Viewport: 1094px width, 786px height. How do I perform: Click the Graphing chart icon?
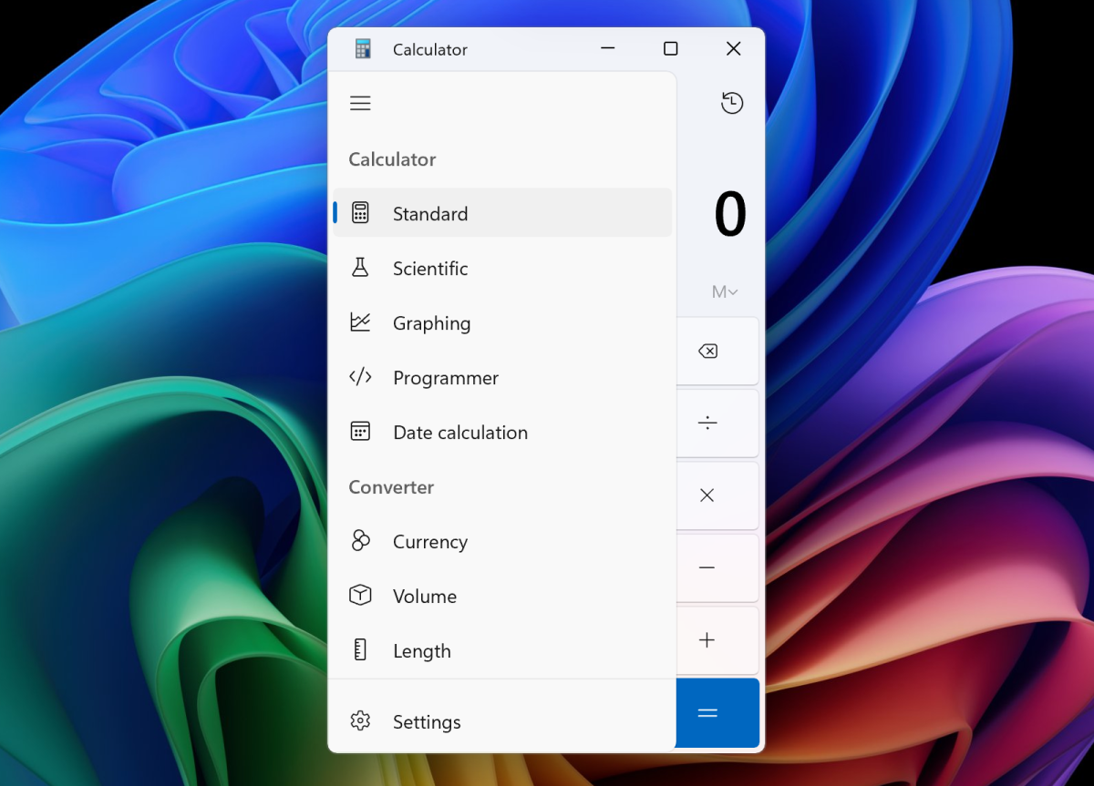pos(360,322)
